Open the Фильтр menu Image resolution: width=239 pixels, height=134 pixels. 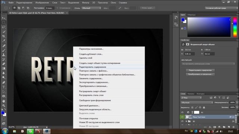(86, 3)
